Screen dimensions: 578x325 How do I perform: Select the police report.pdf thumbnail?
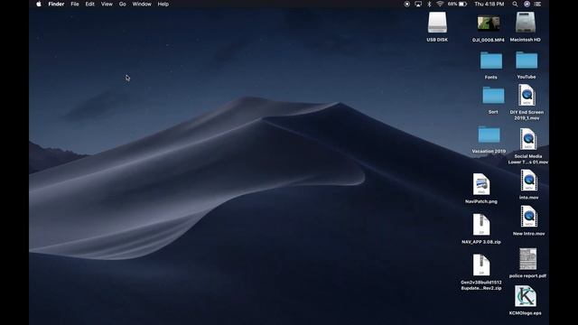(x=527, y=259)
